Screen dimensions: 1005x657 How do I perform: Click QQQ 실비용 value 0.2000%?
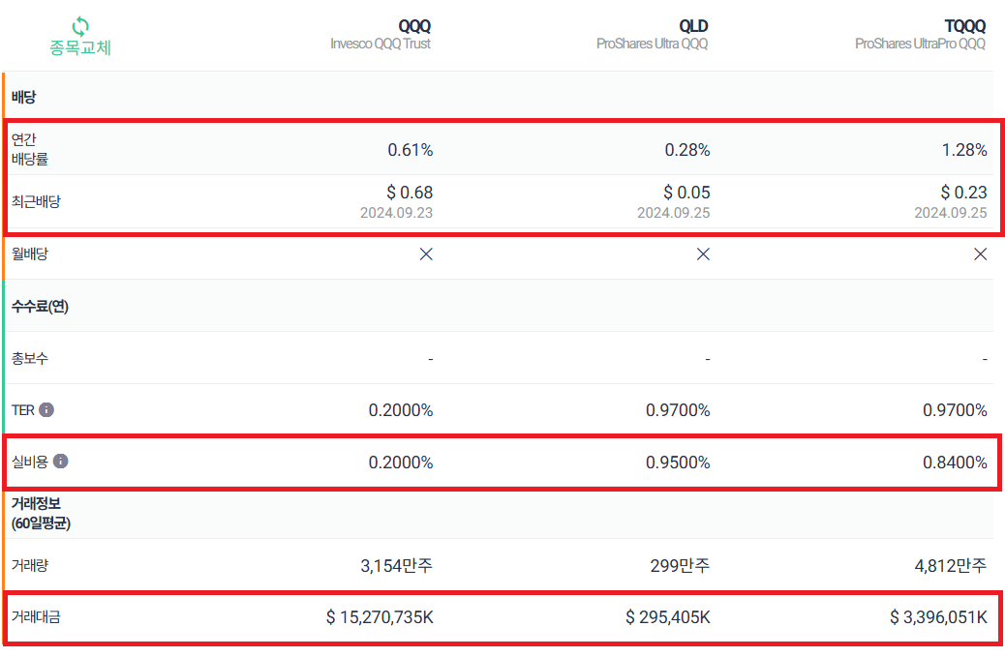401,463
